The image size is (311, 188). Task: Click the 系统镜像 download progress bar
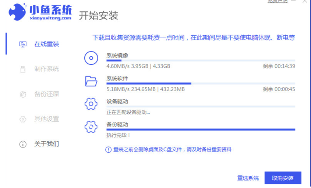pyautogui.click(x=201, y=60)
